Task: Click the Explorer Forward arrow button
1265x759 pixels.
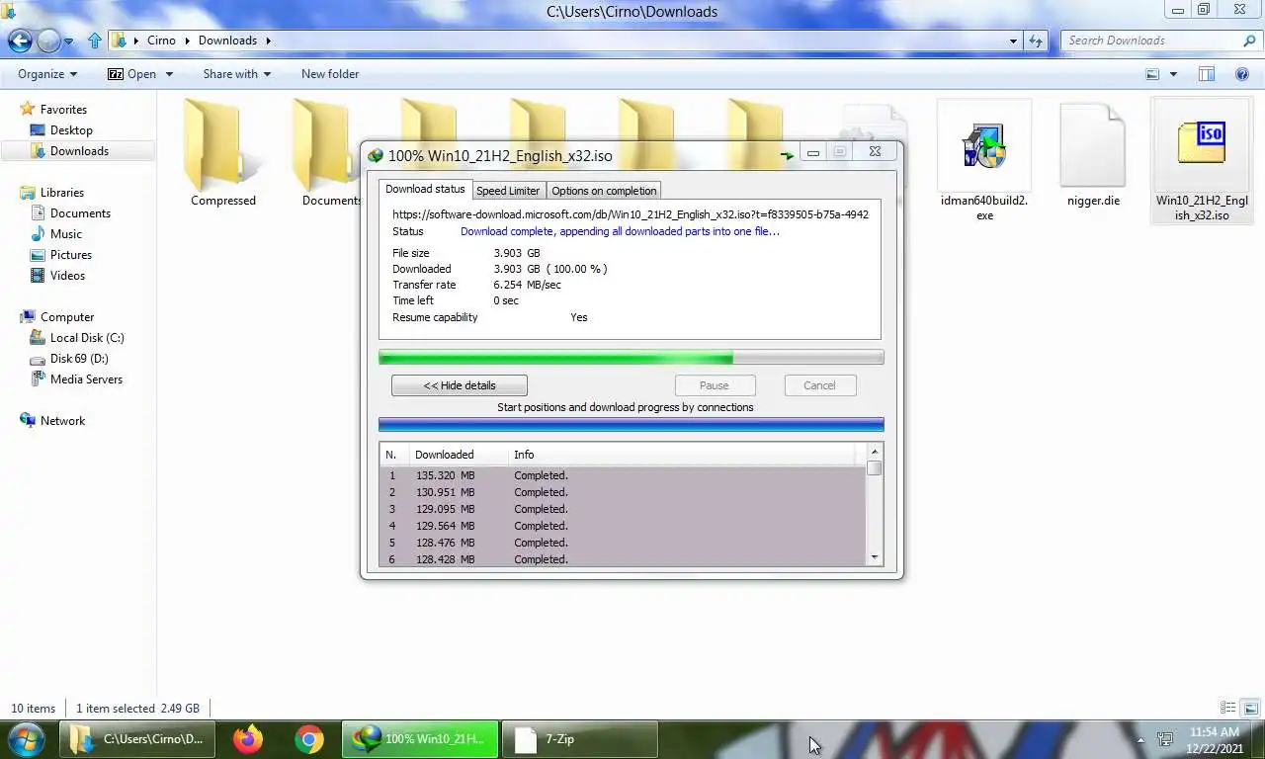Action: [48, 41]
